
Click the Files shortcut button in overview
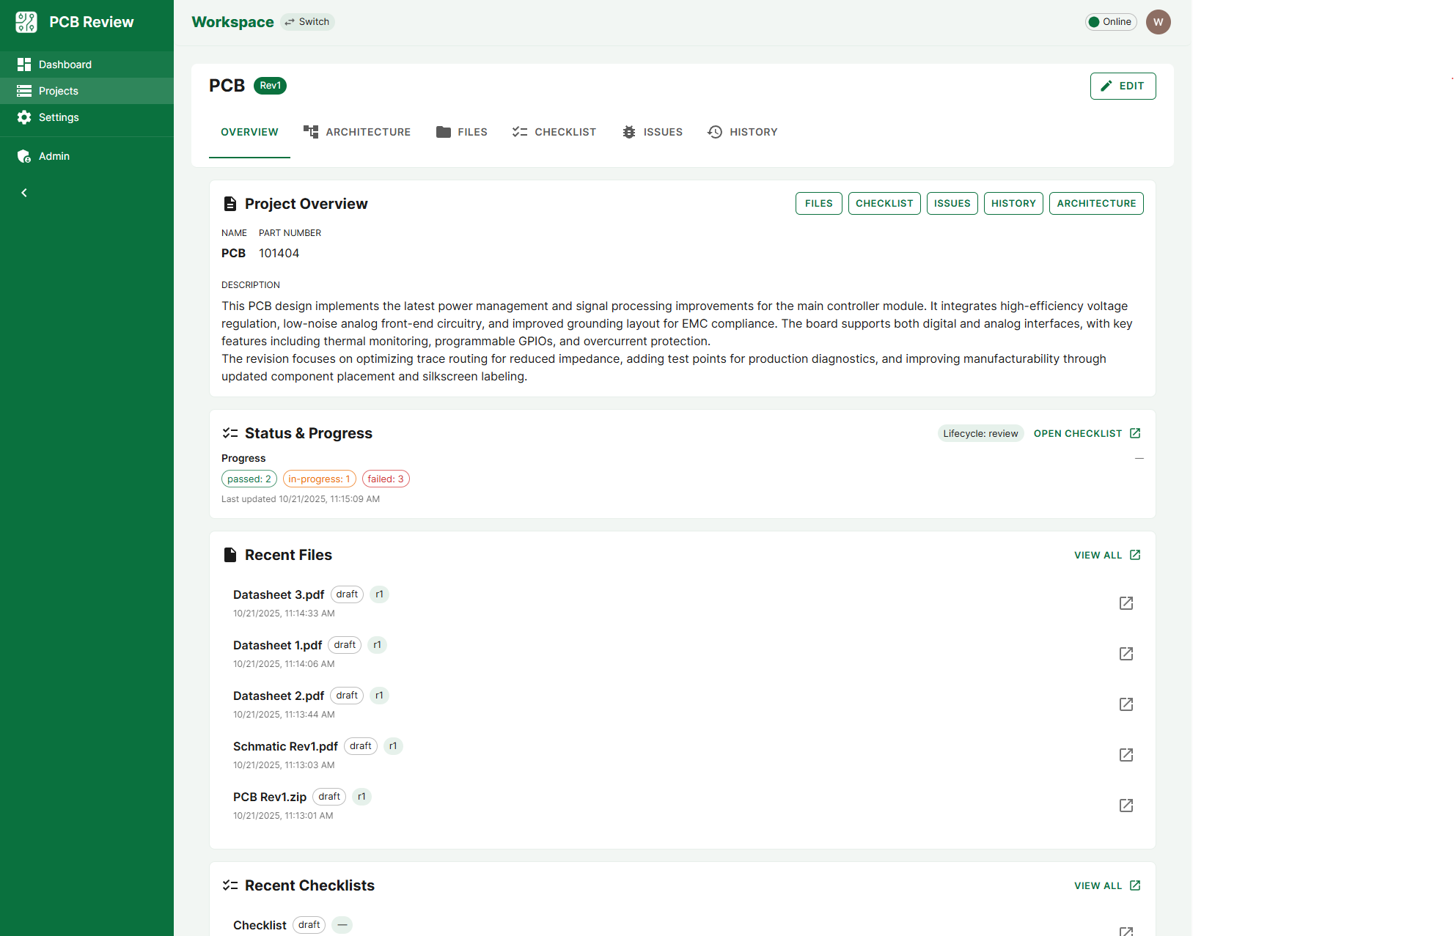pyautogui.click(x=818, y=203)
